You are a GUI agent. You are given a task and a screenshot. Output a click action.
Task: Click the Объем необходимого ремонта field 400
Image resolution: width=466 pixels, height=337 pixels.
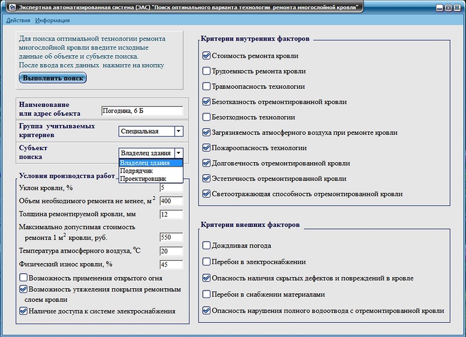click(171, 201)
